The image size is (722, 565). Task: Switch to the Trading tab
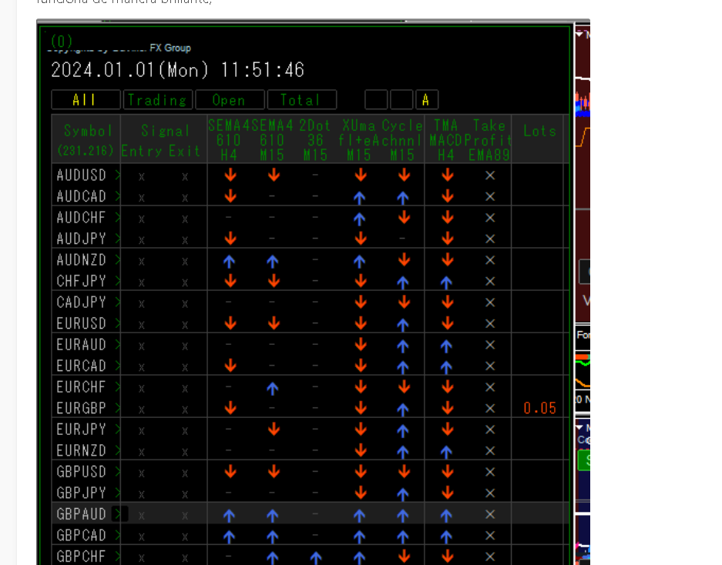click(157, 99)
